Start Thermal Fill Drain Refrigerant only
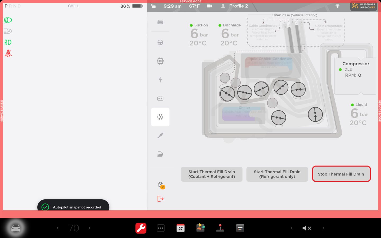Screen dimensions: 381x238 pyautogui.click(x=277, y=174)
